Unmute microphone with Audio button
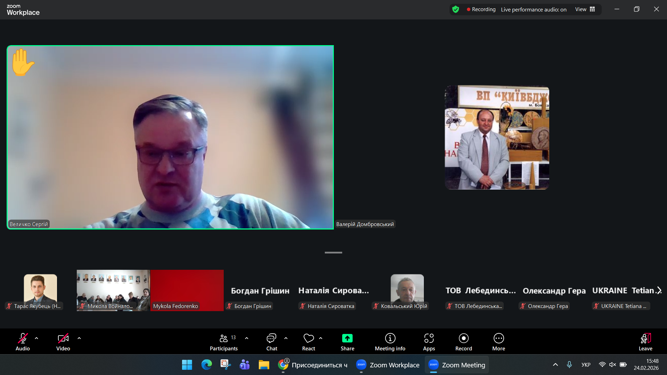 tap(23, 338)
